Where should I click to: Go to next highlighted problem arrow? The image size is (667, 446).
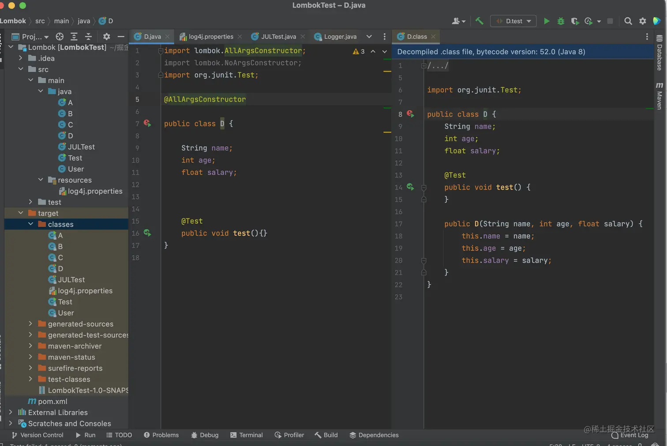385,51
